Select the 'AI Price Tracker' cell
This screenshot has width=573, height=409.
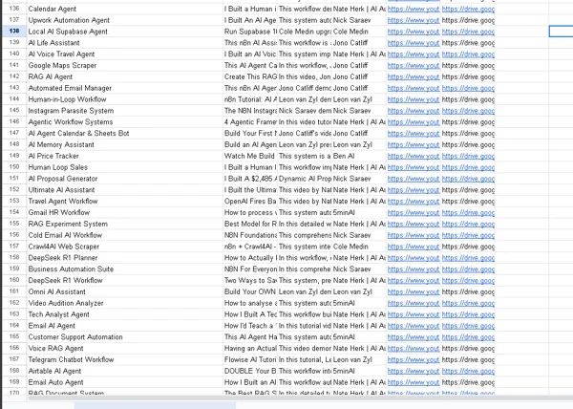coord(125,156)
